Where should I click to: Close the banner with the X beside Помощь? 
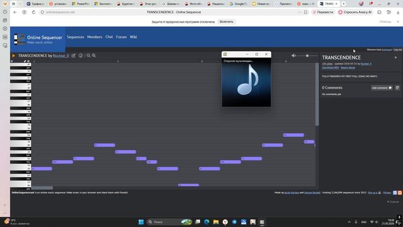tap(398, 21)
